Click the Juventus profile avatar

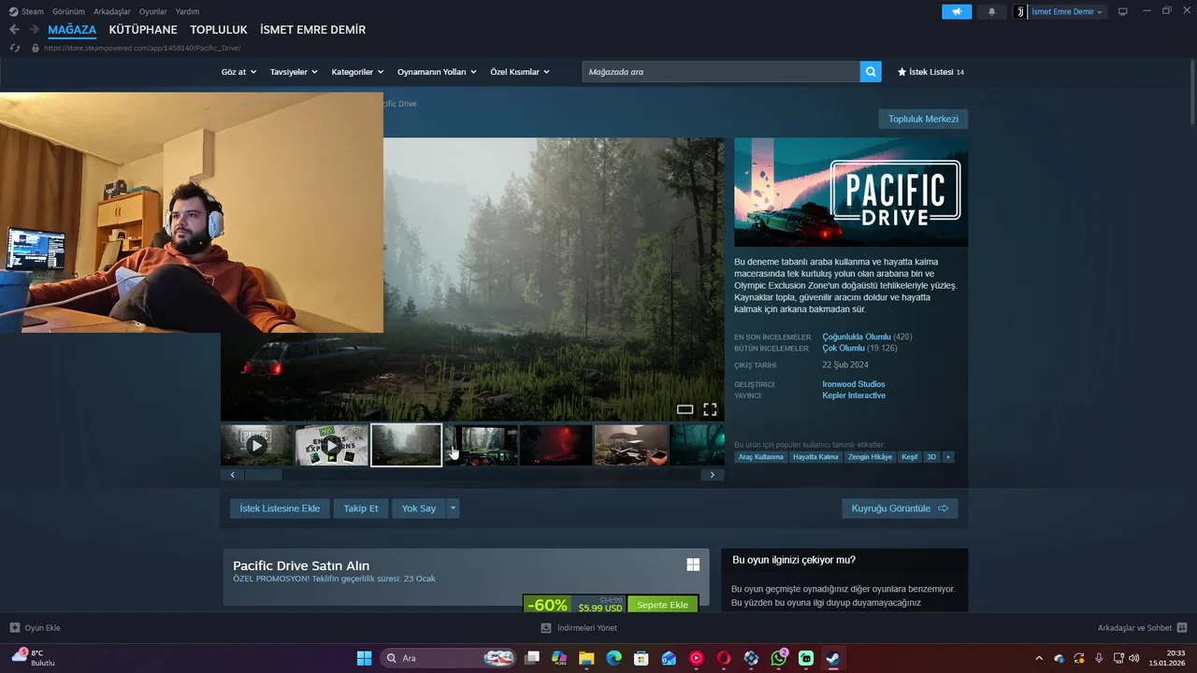tap(1020, 11)
